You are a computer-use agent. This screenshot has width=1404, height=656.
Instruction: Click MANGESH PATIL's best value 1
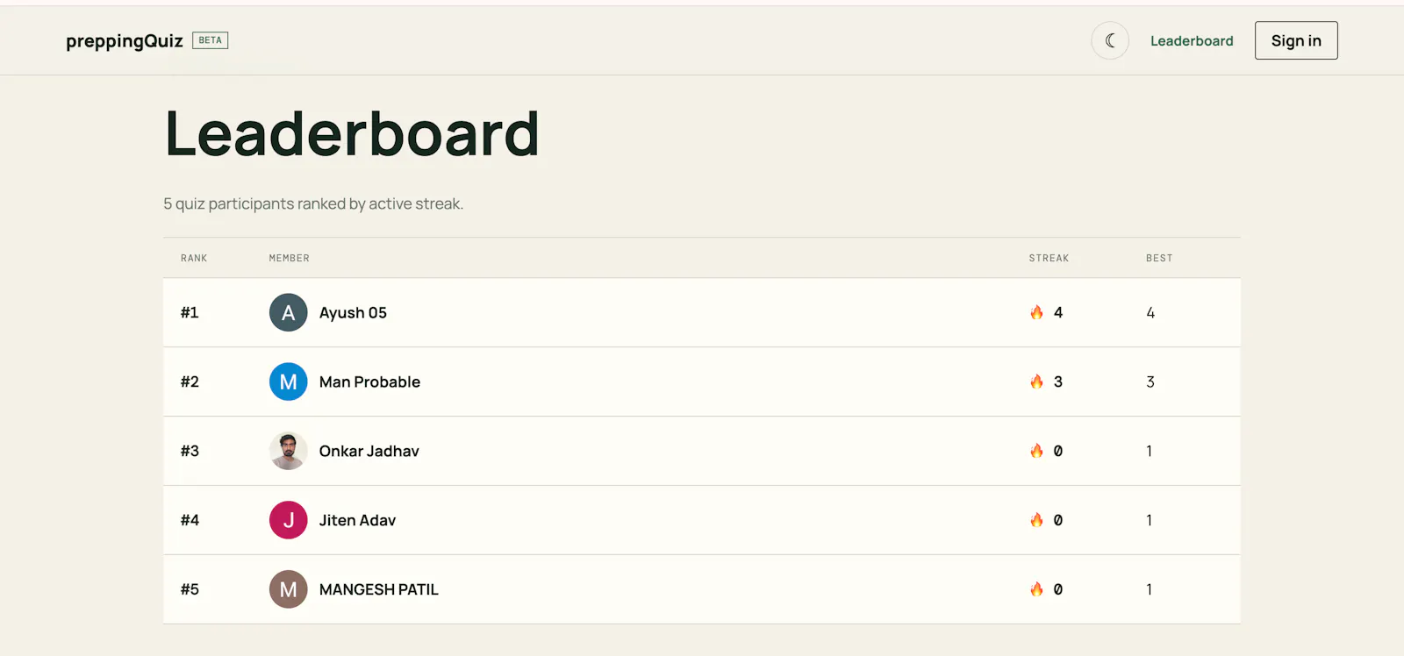coord(1149,590)
